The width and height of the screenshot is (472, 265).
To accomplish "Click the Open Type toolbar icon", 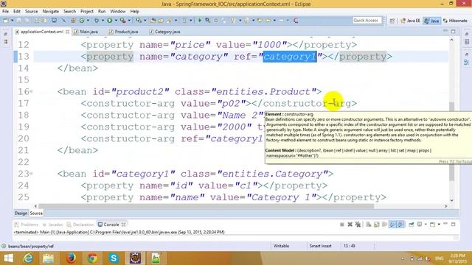I will pos(153,21).
